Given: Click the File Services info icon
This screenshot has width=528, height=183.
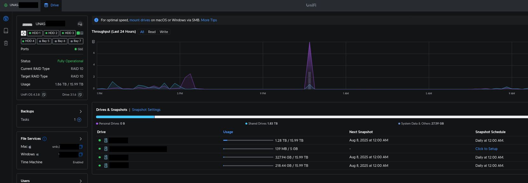Looking at the screenshot, I should point(45,139).
